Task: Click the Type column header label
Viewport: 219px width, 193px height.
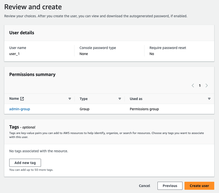Action: [x=84, y=99]
